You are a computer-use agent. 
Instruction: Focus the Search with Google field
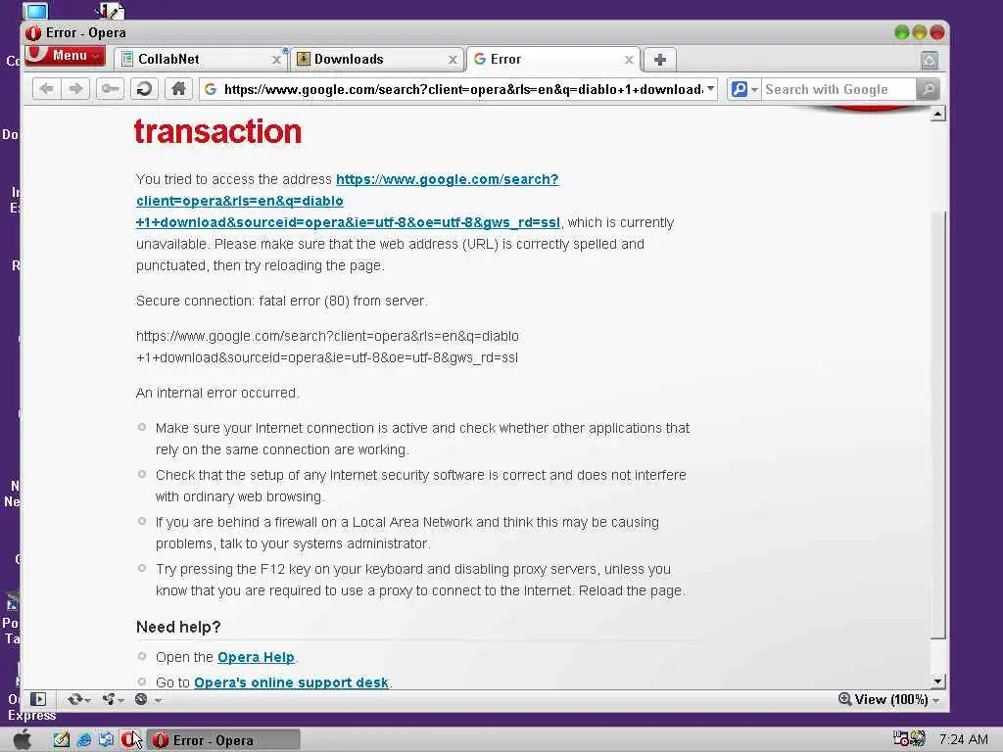click(838, 89)
